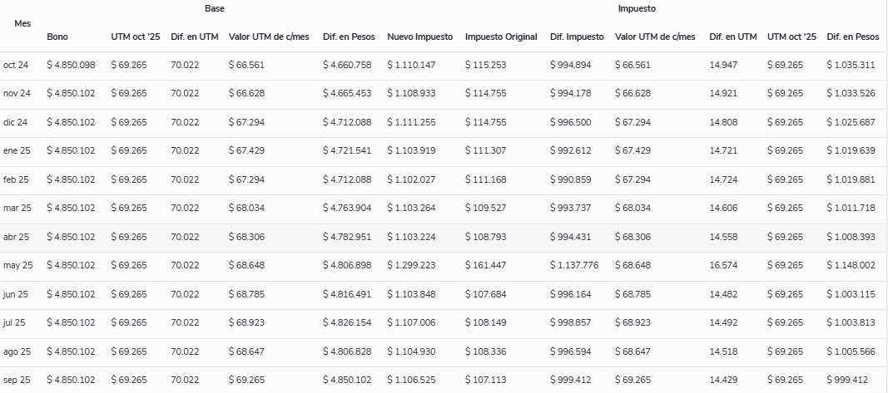Click the Mes column header
888x393 pixels.
point(22,22)
